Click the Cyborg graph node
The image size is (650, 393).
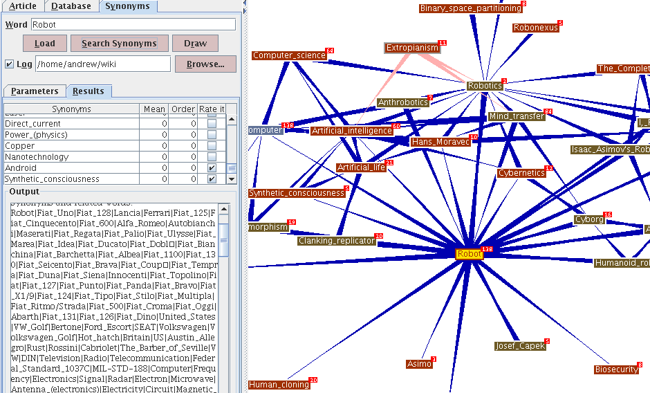click(x=589, y=219)
